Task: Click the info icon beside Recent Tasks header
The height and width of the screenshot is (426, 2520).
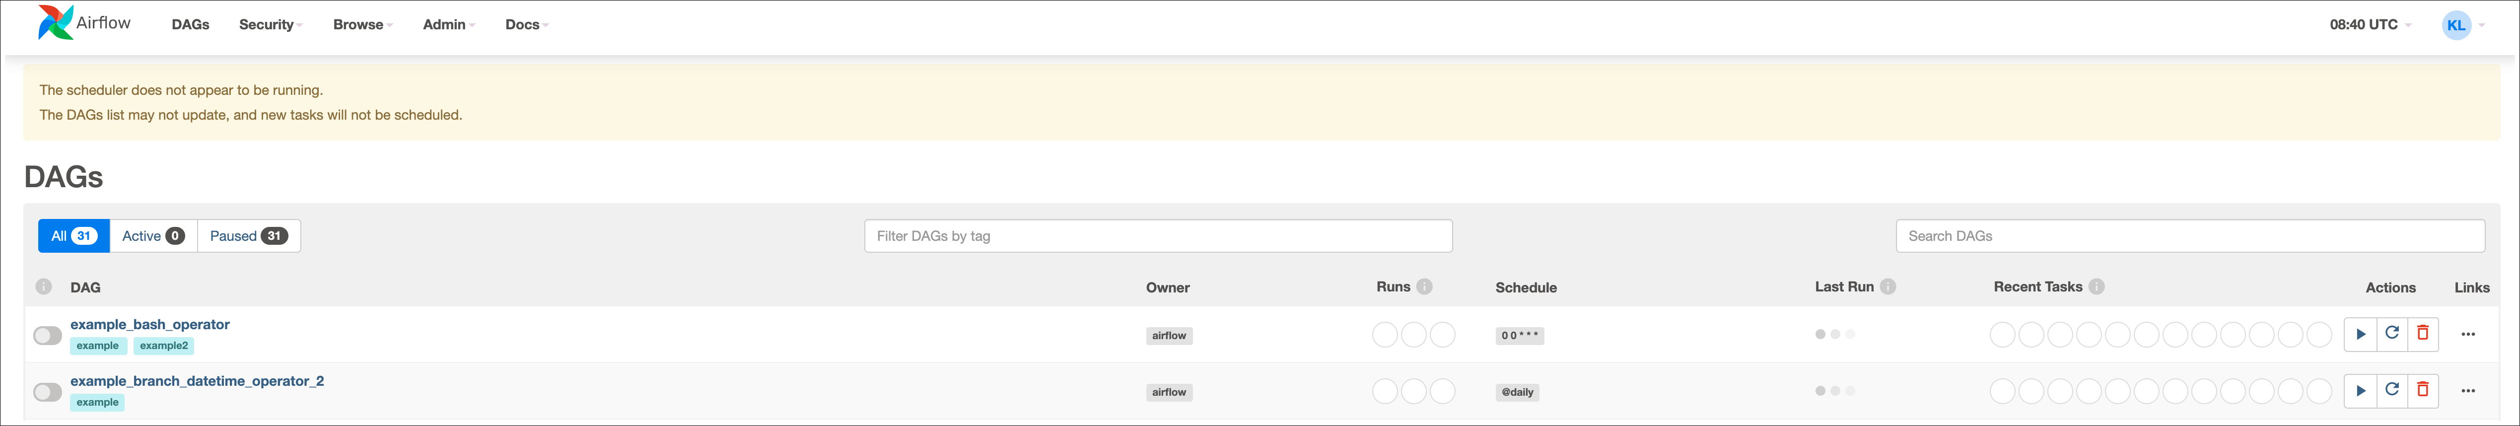Action: (x=2097, y=287)
